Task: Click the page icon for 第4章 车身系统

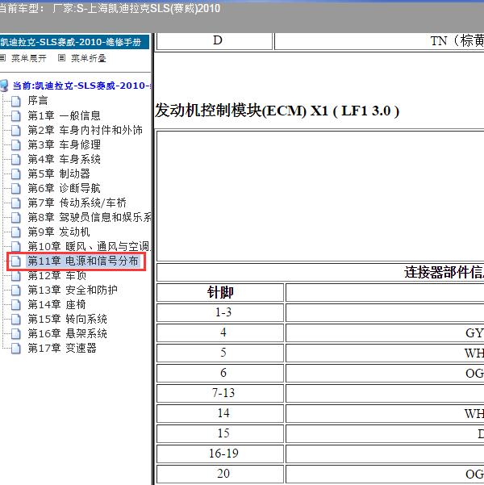Action: (16, 159)
